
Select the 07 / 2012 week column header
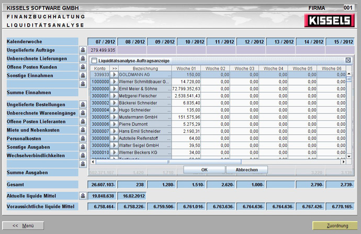(102, 42)
